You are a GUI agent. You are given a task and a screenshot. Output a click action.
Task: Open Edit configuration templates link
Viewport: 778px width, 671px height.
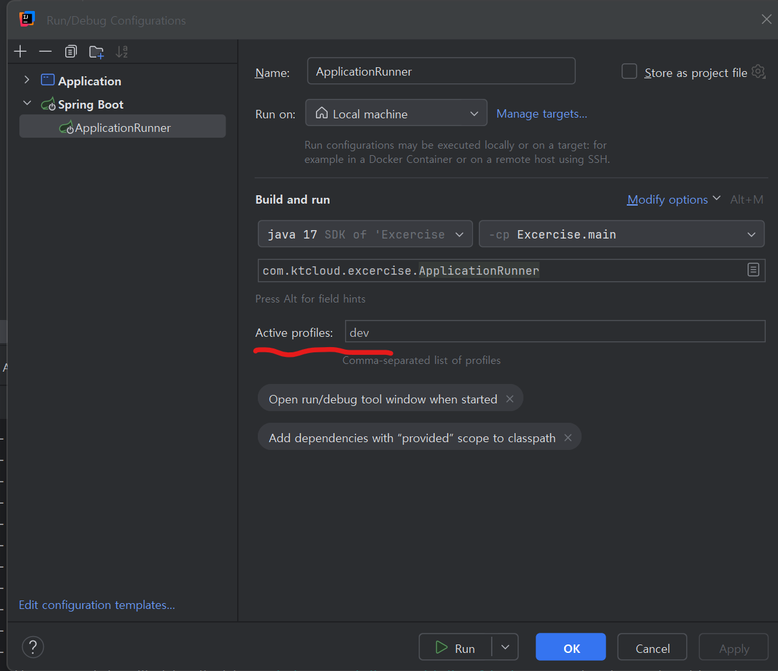click(x=97, y=604)
